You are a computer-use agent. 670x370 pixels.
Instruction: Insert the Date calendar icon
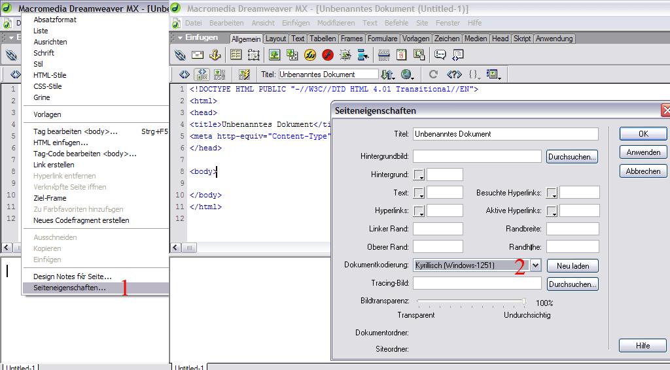[401, 55]
